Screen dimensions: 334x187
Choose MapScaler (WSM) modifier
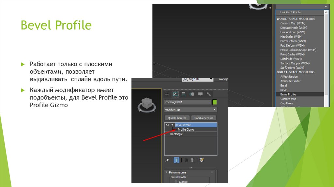(291, 36)
